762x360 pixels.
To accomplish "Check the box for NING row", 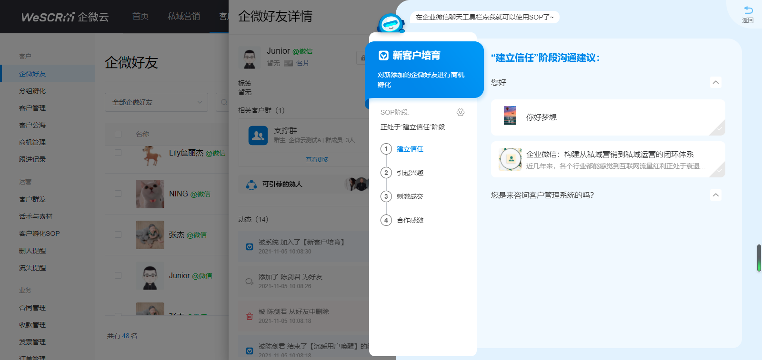I will [x=118, y=194].
